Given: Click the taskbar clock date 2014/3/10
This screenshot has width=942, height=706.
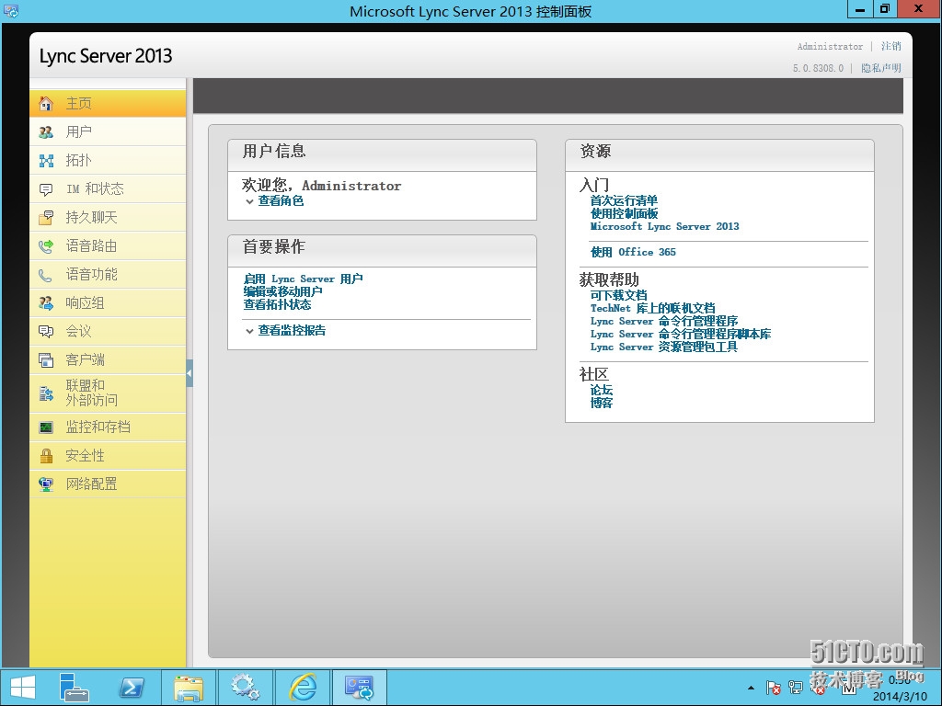Looking at the screenshot, I should click(900, 697).
